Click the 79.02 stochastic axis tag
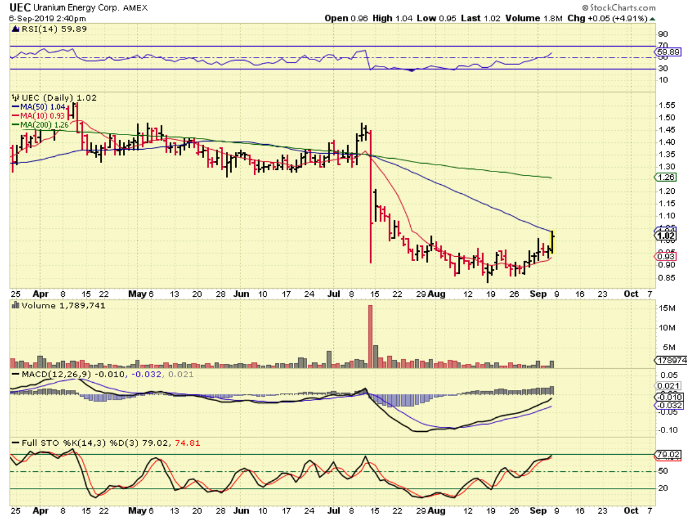The height and width of the screenshot is (519, 687). click(x=668, y=455)
